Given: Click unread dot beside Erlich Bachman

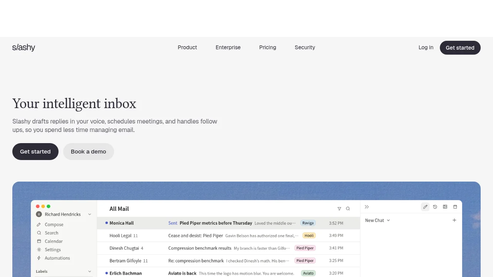Looking at the screenshot, I should [107, 273].
